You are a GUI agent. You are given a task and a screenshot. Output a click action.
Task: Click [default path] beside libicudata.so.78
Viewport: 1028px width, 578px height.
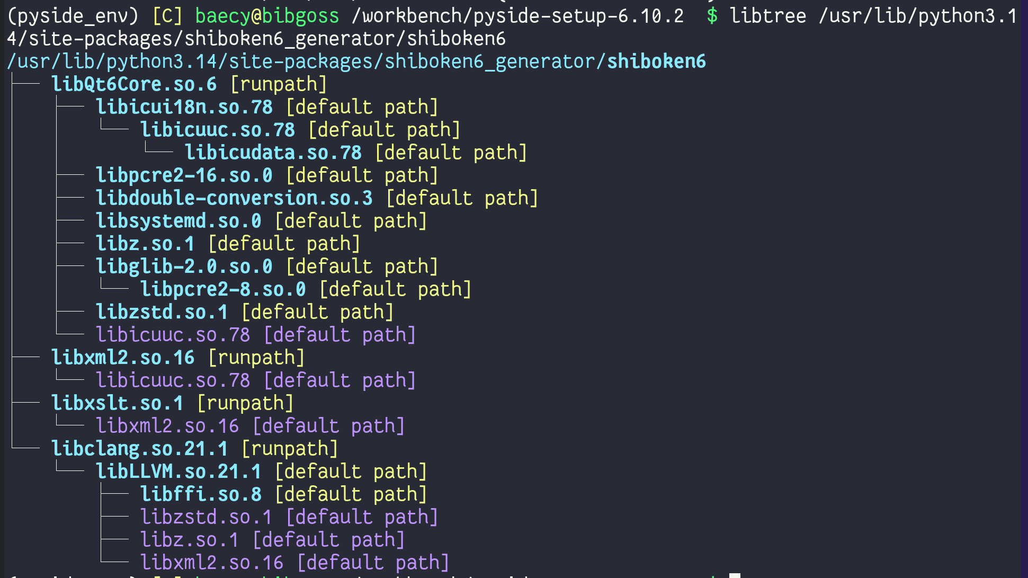point(451,153)
